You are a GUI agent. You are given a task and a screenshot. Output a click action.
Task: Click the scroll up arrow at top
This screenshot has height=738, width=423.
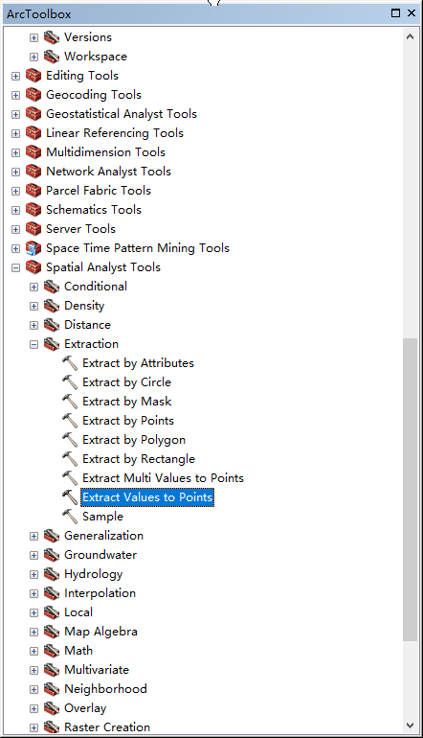[x=410, y=36]
